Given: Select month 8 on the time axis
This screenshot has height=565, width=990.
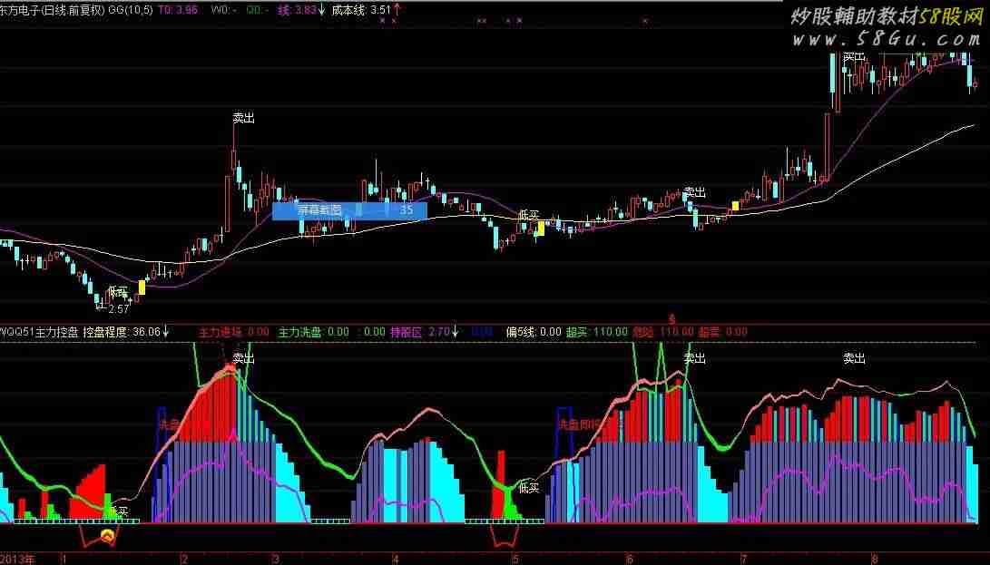Looking at the screenshot, I should pos(874,559).
